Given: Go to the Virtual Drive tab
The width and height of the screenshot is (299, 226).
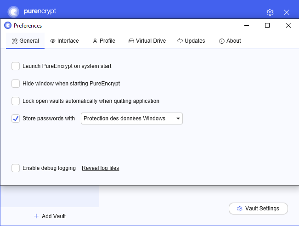Looking at the screenshot, I should click(147, 41).
